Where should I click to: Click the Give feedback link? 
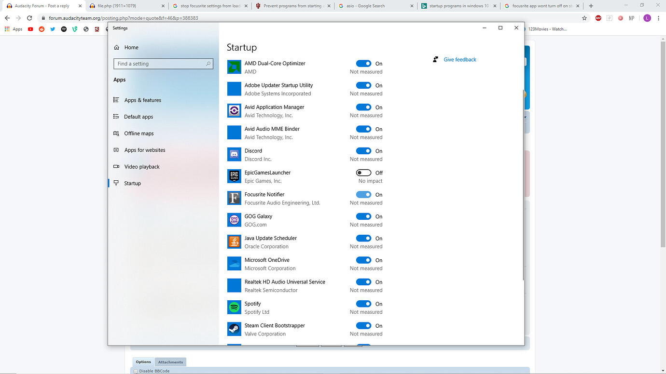click(459, 60)
